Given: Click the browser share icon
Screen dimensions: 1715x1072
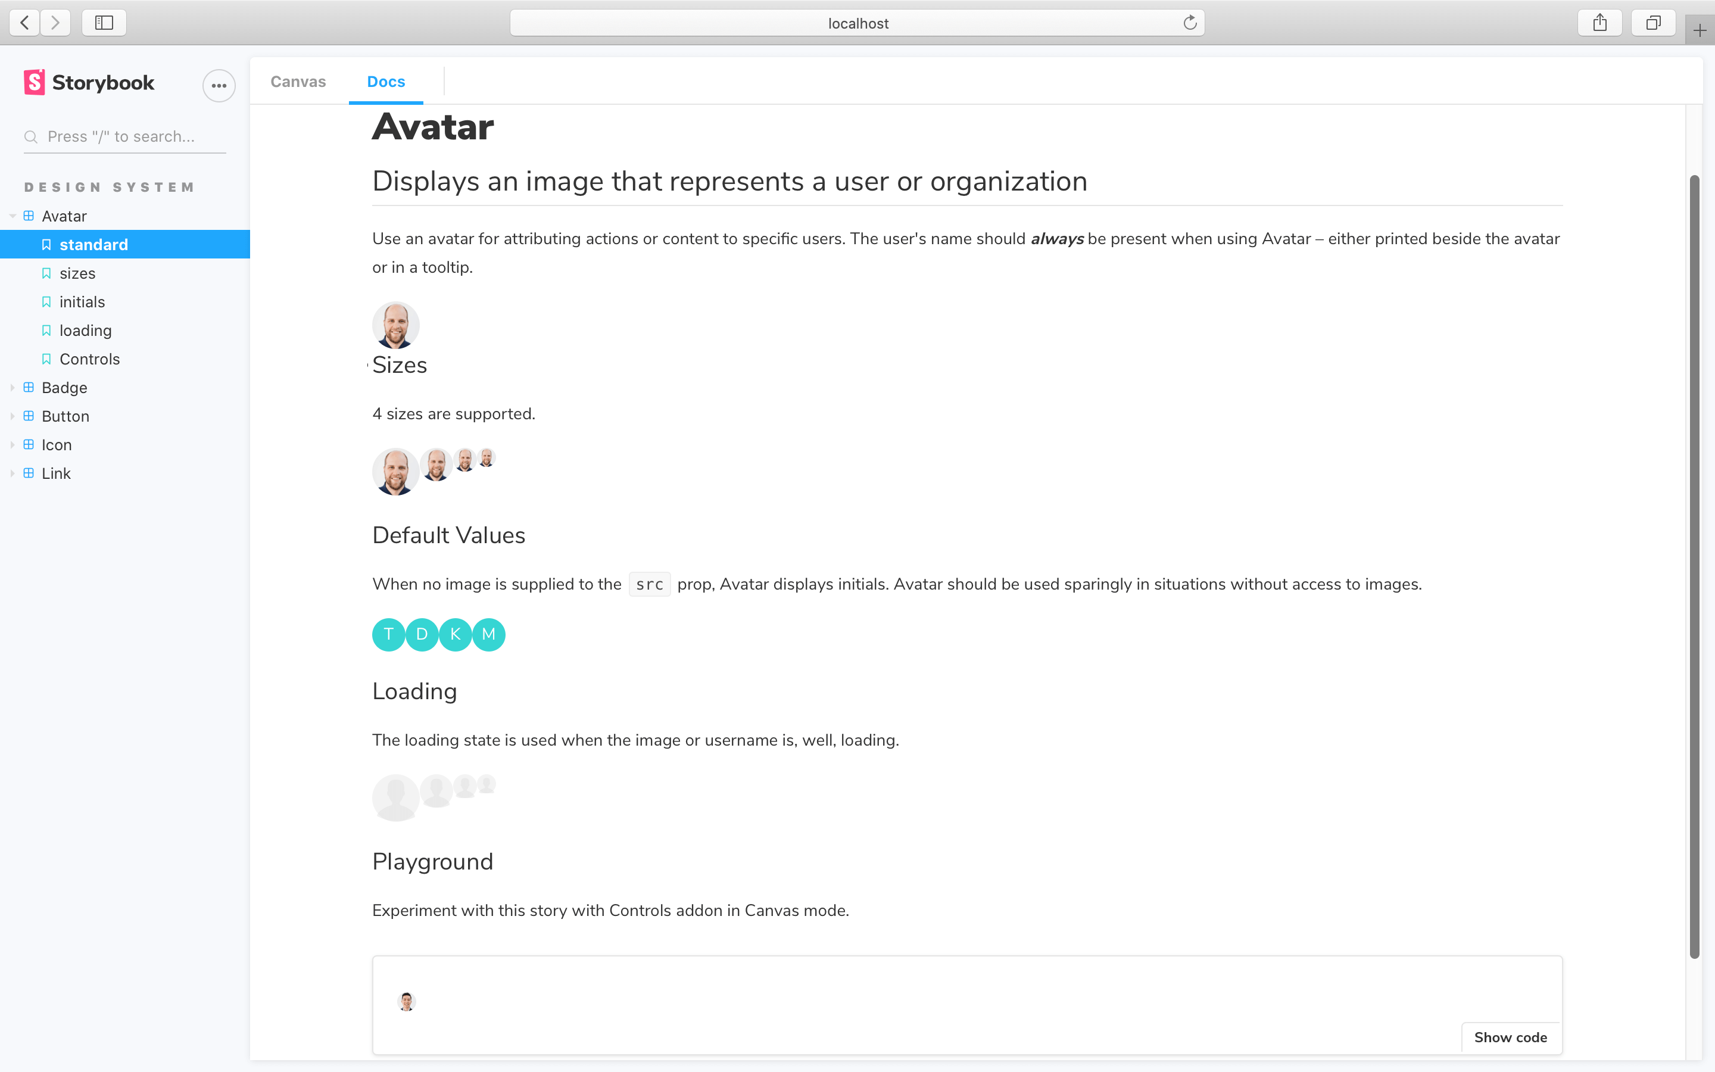Looking at the screenshot, I should (1599, 23).
